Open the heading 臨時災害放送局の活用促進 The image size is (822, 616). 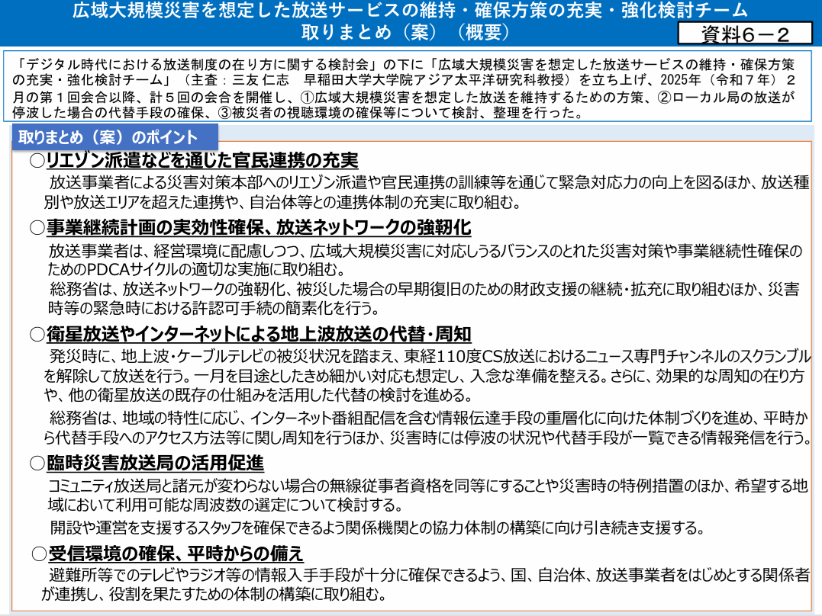(155, 463)
